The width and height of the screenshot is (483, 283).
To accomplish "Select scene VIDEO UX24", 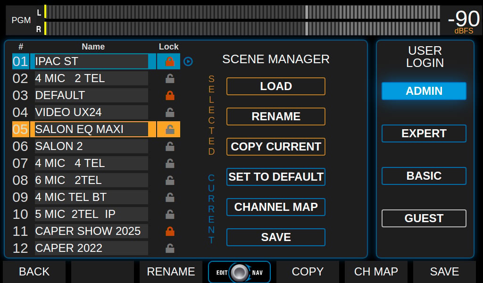I will click(92, 112).
